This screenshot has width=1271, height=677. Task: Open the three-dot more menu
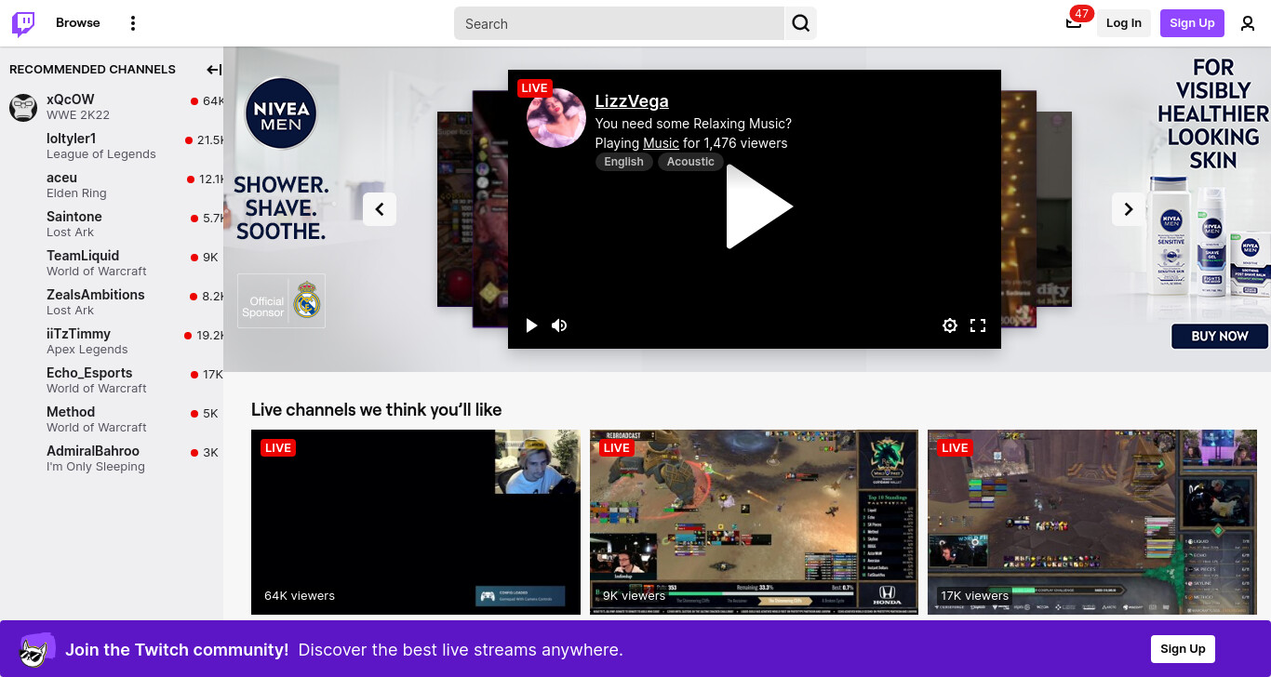(133, 23)
